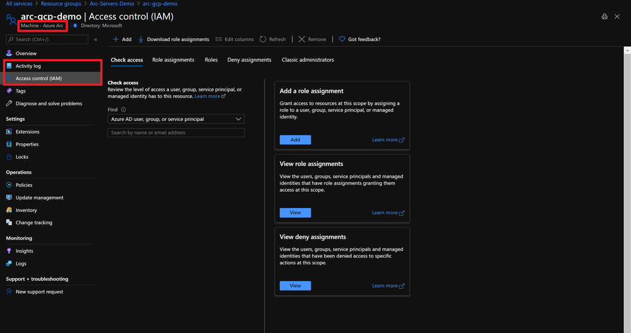Open Learn more in Add role assignment card
Viewport: 631px width, 333px height.
coord(388,140)
